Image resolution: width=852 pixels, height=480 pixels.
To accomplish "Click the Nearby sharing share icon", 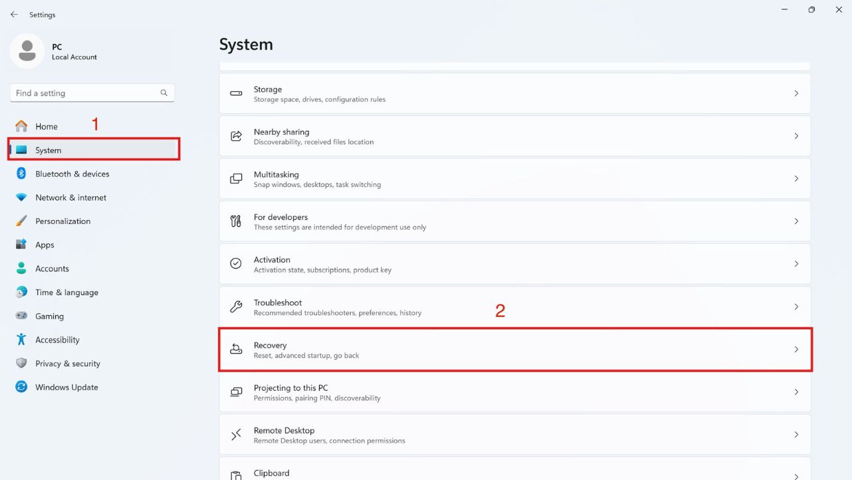I will 236,136.
